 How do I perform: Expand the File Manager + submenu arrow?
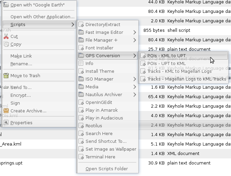(x=135, y=40)
